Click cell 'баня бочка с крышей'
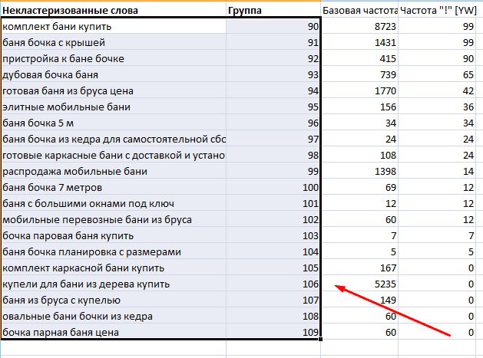This screenshot has width=483, height=358. pos(114,42)
